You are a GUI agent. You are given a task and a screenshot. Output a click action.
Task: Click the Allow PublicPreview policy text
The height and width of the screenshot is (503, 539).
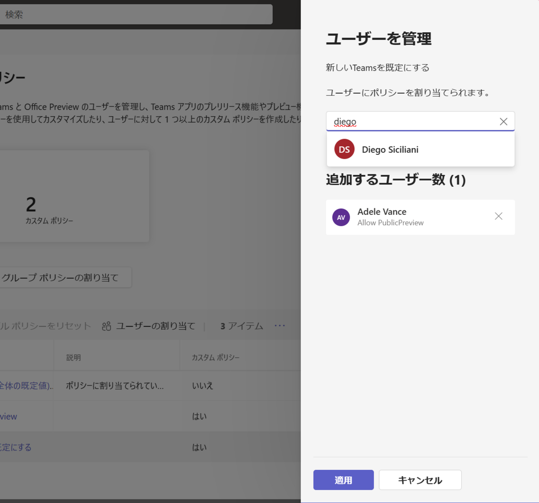coord(390,223)
